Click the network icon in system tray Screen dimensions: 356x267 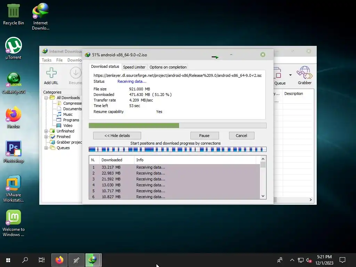pos(301,260)
